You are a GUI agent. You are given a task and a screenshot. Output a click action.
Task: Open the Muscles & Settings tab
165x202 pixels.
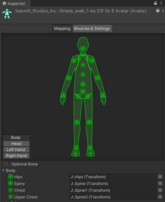[x=92, y=29]
